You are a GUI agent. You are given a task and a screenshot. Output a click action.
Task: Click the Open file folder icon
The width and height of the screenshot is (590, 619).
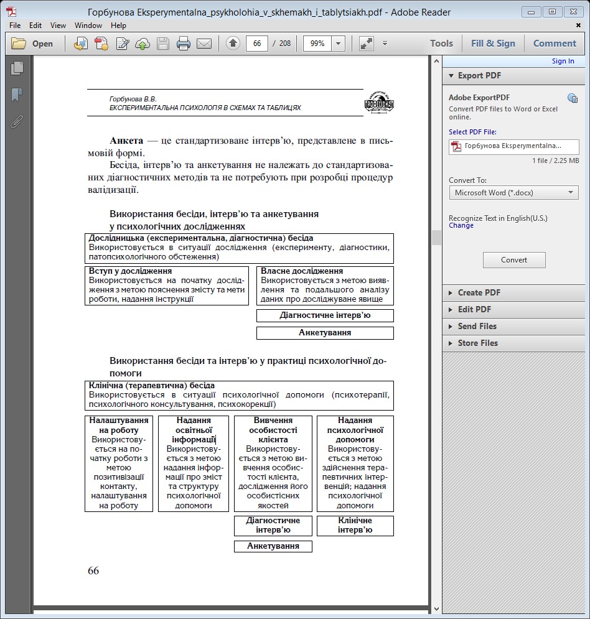tap(19, 44)
